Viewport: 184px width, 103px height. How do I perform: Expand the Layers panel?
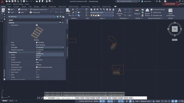coord(102,18)
